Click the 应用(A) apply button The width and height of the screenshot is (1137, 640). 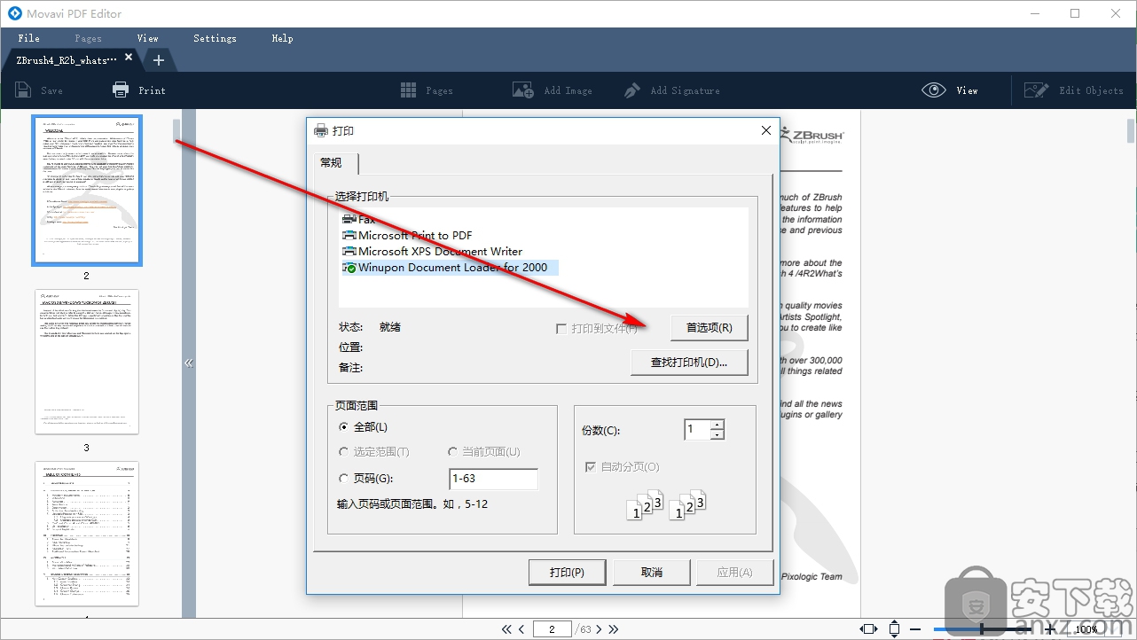734,573
